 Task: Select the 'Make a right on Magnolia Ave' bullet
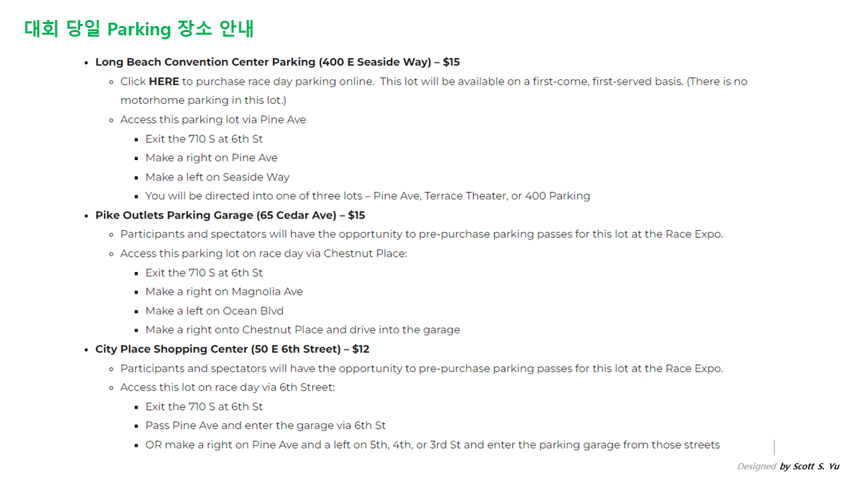pyautogui.click(x=224, y=291)
